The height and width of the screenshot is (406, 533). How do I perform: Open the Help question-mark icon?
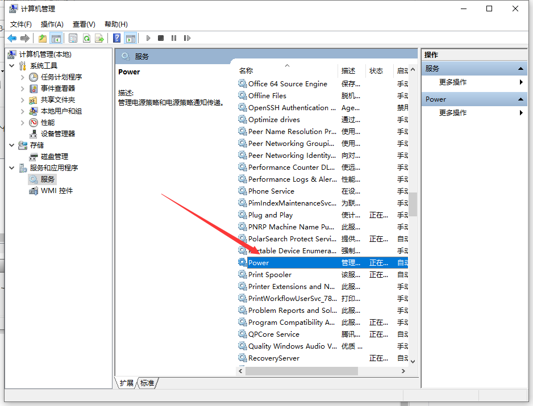(x=116, y=38)
